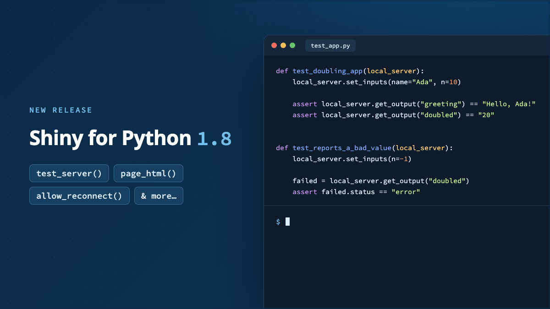Click the red close window dot
This screenshot has width=550, height=309.
[274, 45]
